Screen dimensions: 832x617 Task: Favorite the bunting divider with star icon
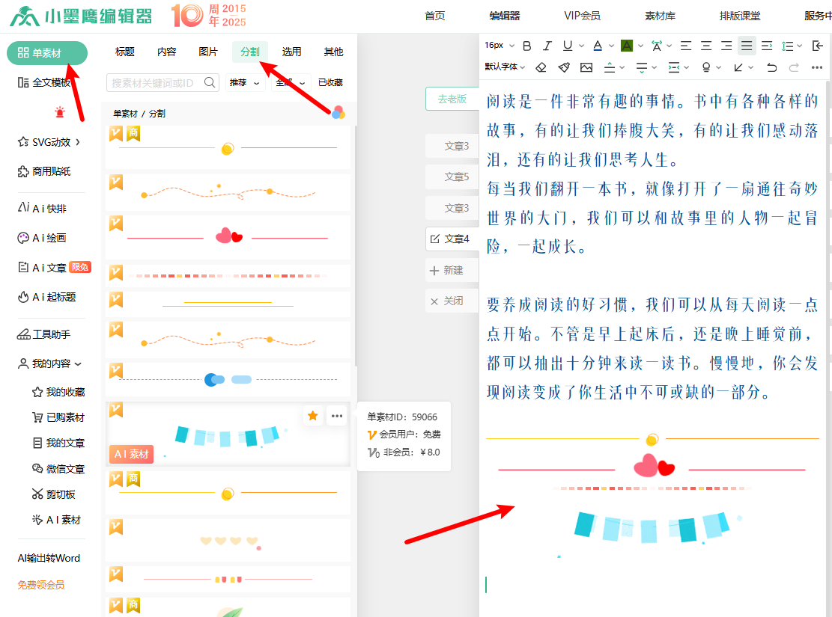pos(313,416)
